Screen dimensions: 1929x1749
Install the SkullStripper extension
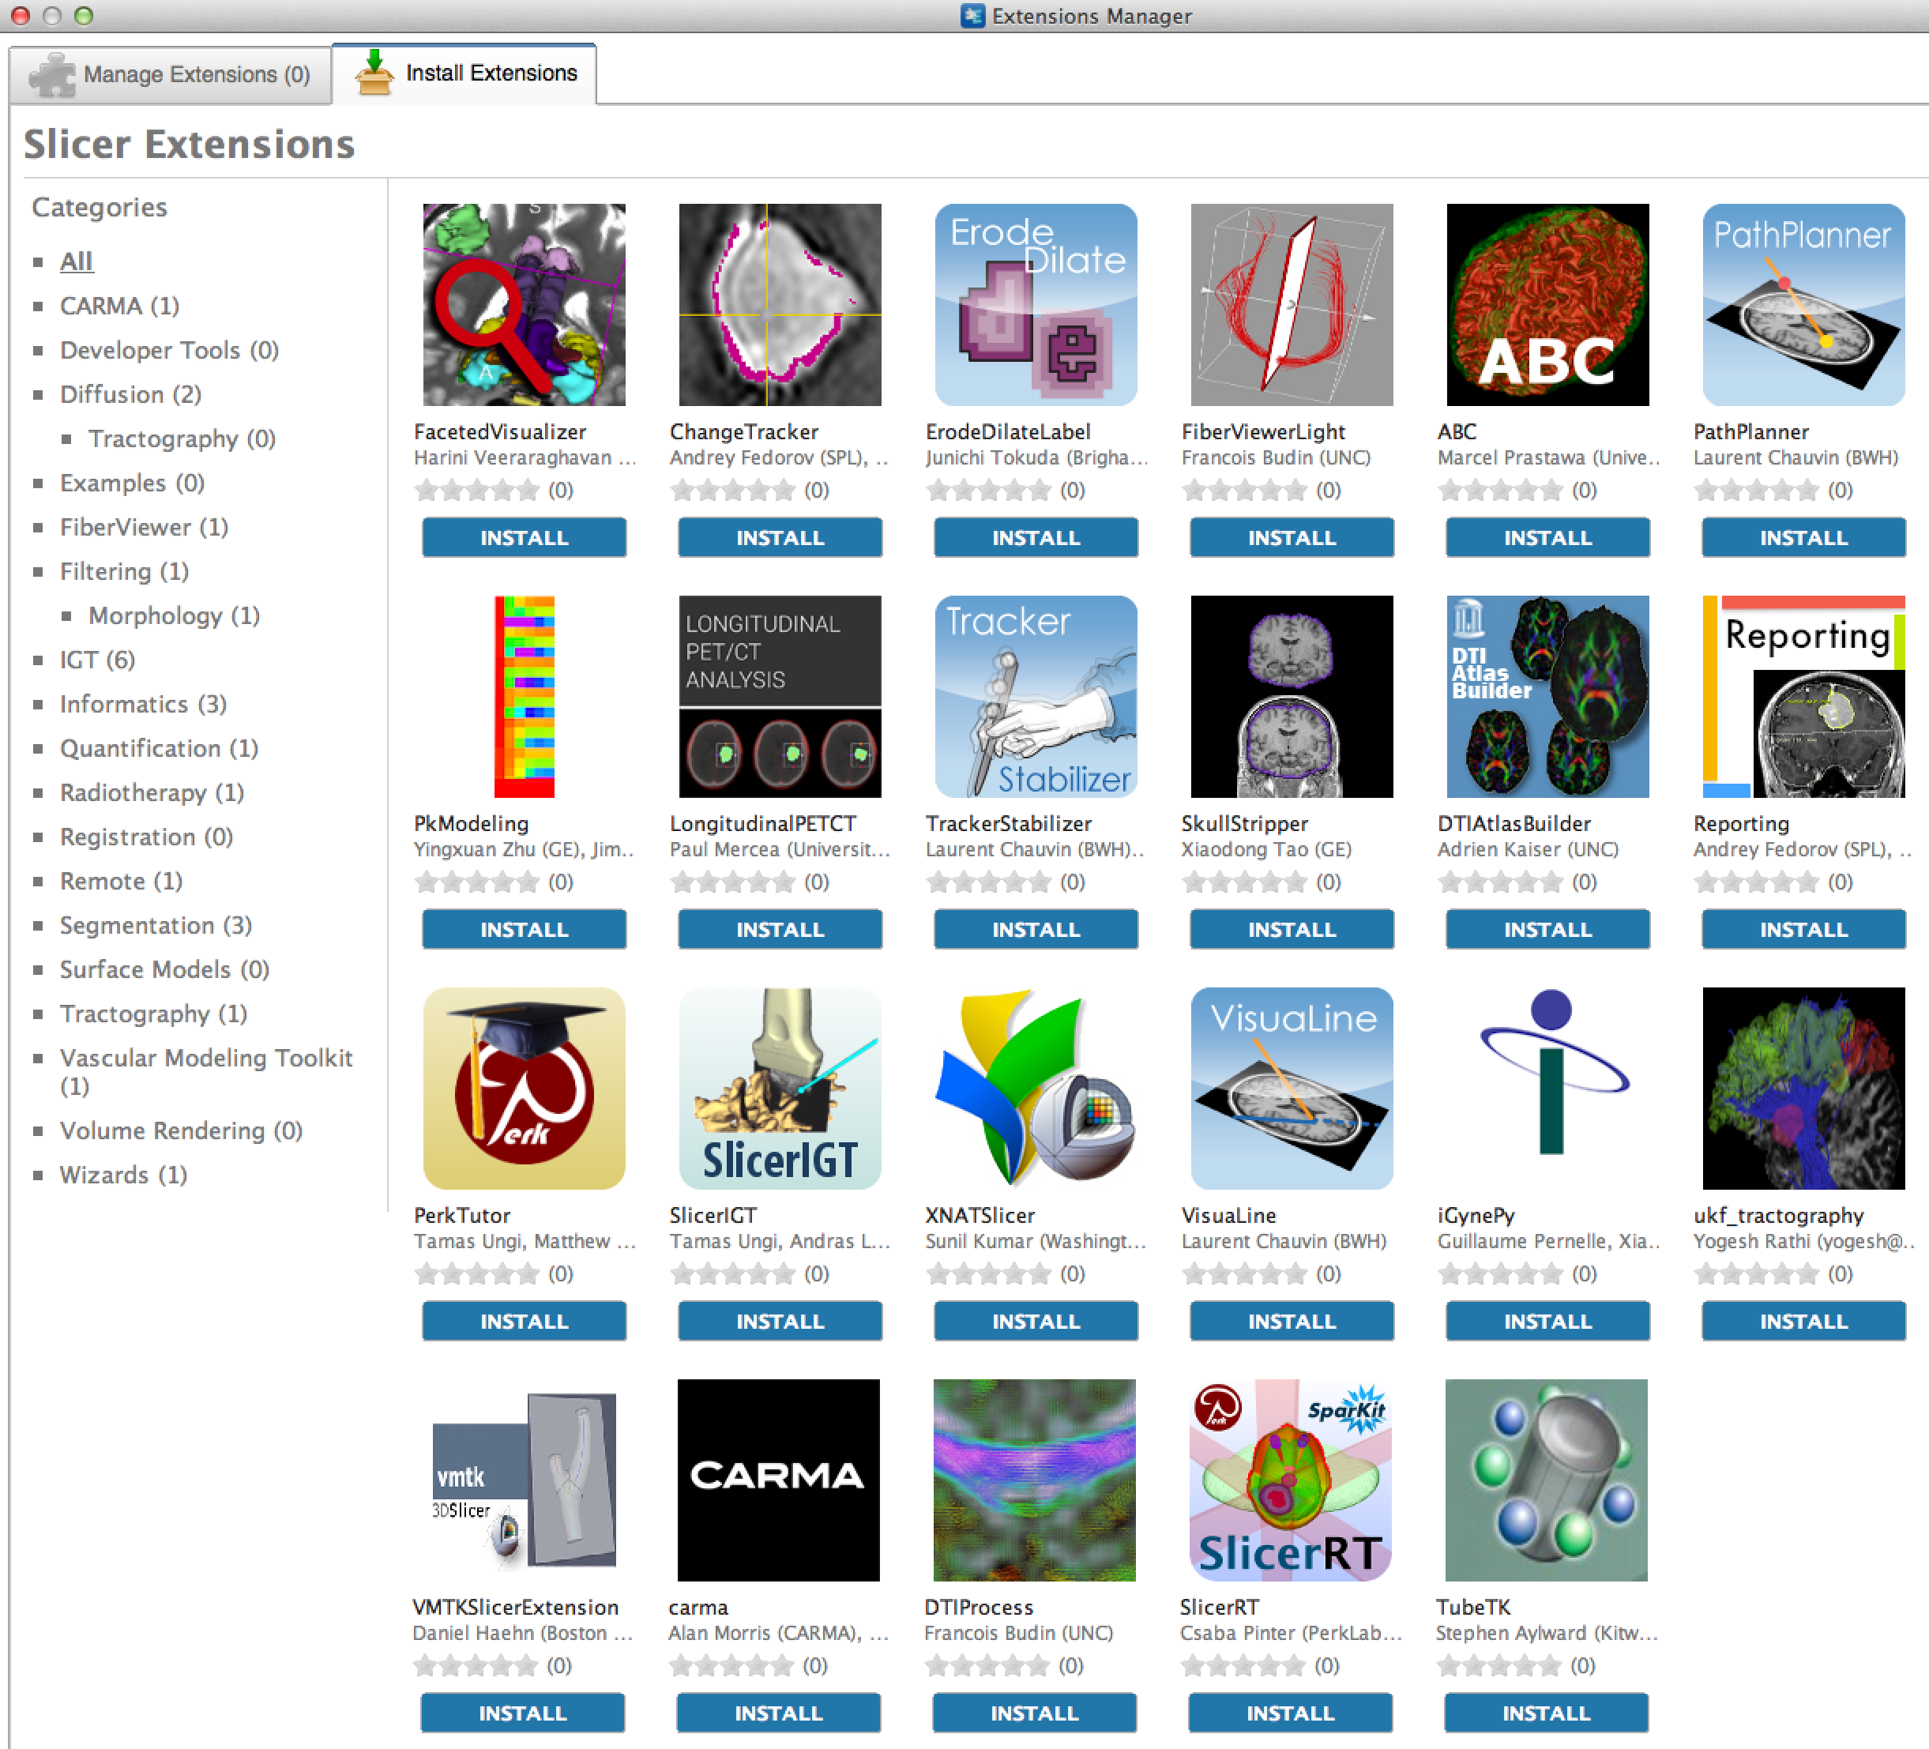tap(1291, 929)
